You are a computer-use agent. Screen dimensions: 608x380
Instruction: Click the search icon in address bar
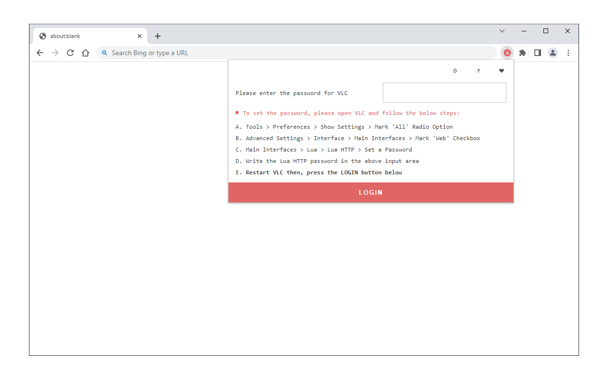click(105, 53)
